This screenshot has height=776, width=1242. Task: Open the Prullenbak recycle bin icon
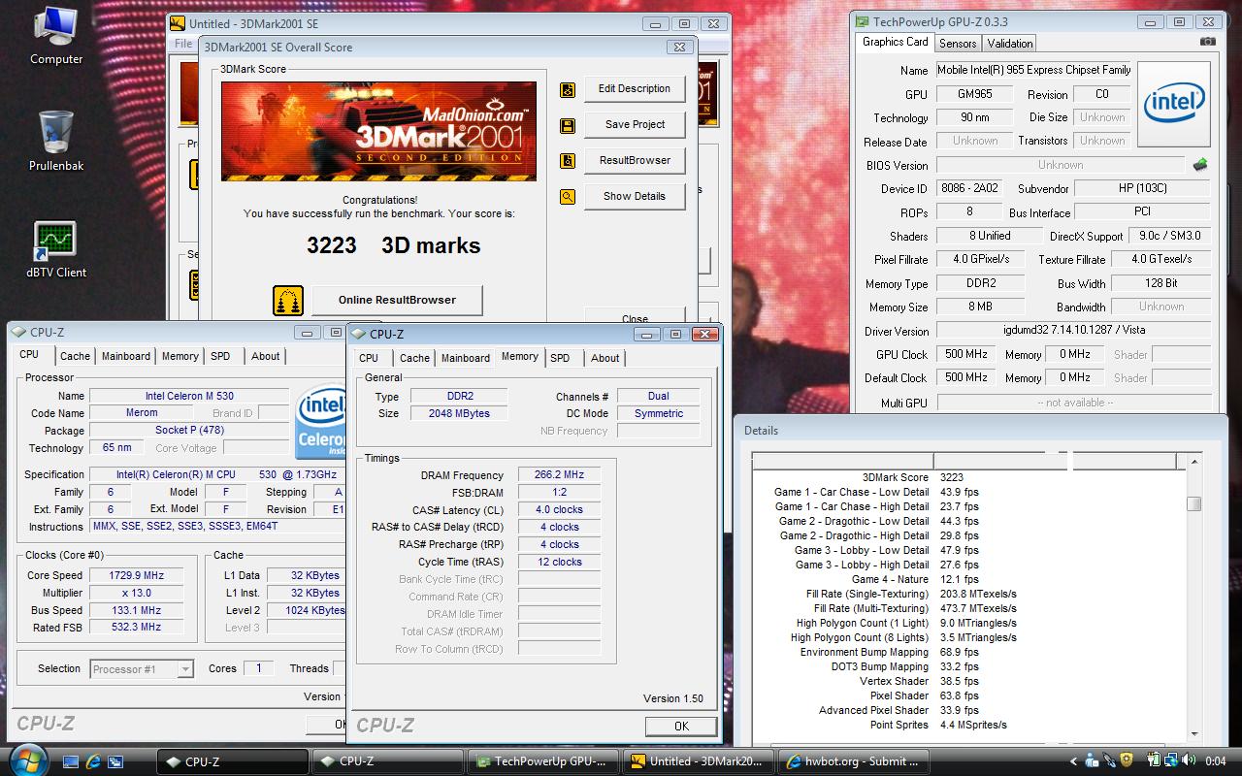point(56,141)
